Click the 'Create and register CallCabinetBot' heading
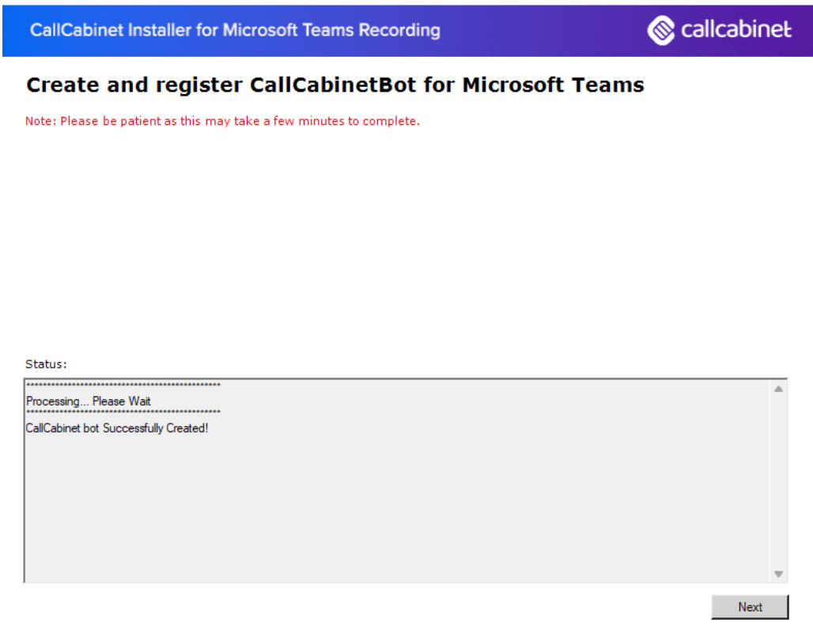 [x=335, y=85]
